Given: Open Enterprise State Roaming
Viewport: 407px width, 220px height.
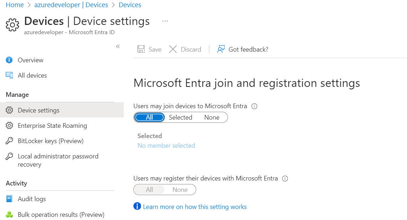Looking at the screenshot, I should [52, 126].
